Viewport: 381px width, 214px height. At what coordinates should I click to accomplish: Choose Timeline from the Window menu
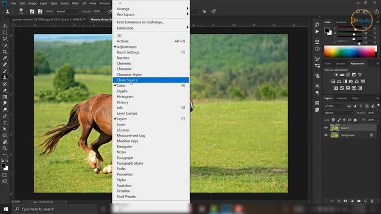[151, 191]
